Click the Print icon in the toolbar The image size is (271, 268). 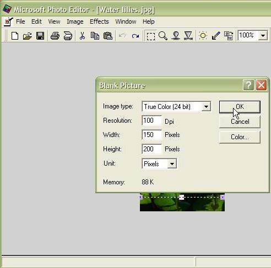point(55,36)
